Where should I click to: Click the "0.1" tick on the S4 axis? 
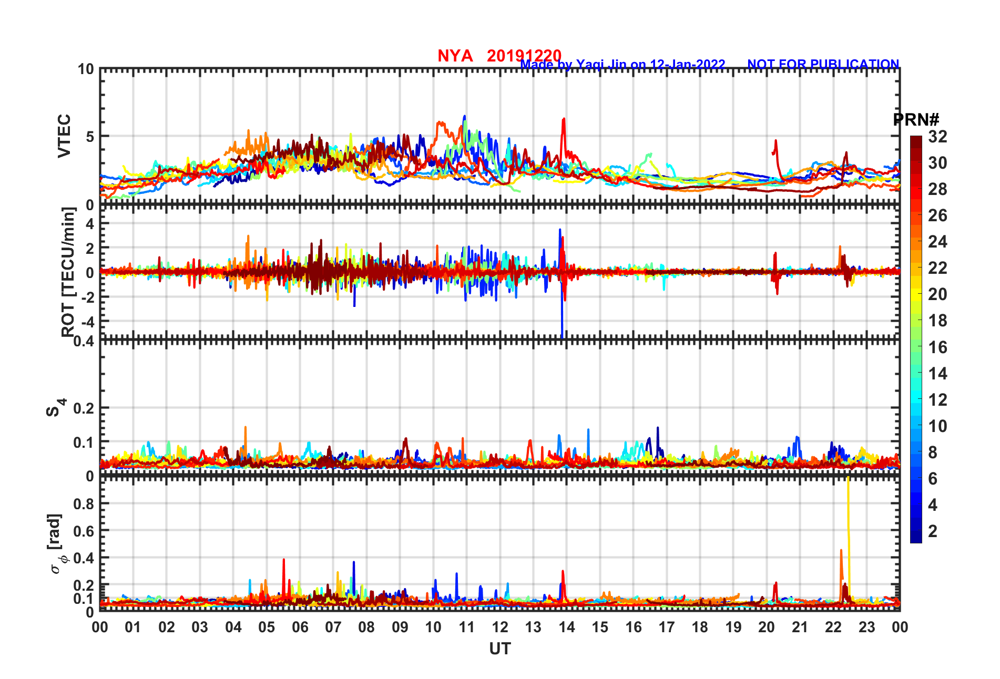pyautogui.click(x=84, y=443)
